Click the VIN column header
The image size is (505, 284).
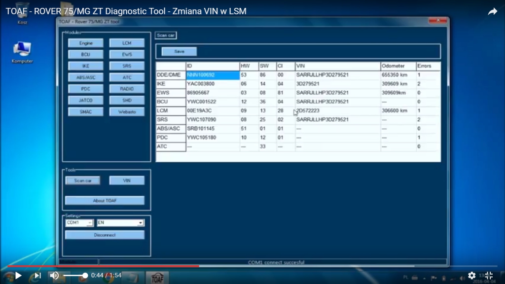[x=338, y=66]
